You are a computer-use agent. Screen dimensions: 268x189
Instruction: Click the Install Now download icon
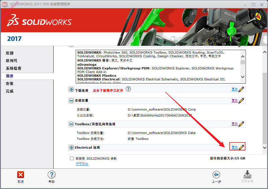coord(247,174)
